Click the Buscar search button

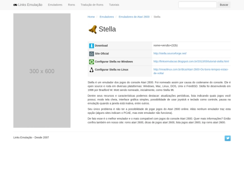(x=224, y=5)
